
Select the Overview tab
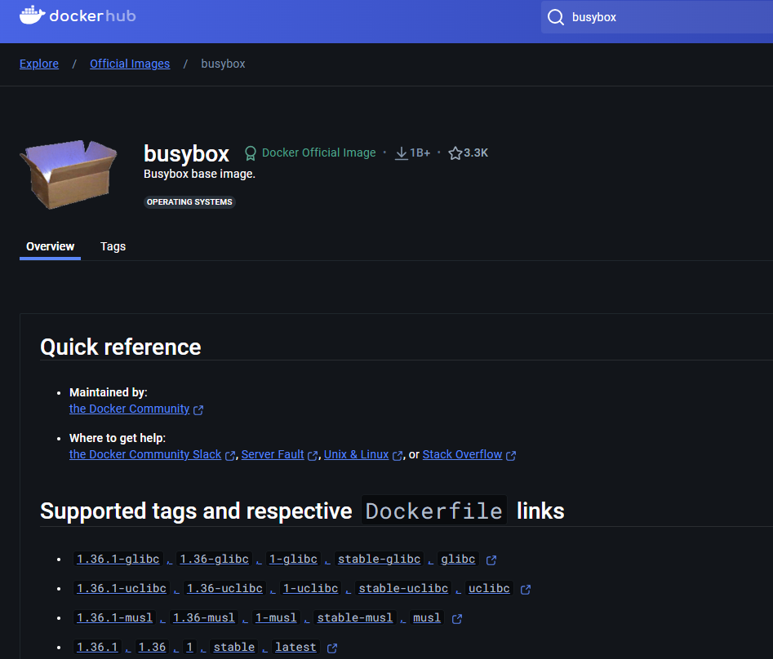point(51,246)
